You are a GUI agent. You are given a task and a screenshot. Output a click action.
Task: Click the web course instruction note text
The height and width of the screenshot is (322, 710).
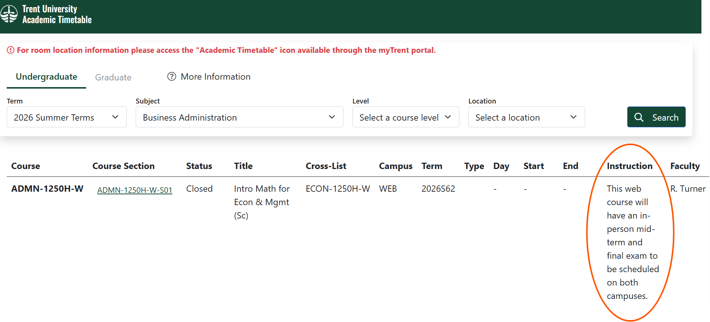[633, 242]
